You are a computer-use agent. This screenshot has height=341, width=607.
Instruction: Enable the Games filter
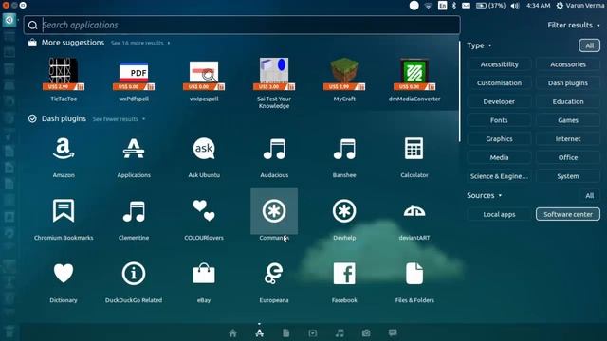568,120
